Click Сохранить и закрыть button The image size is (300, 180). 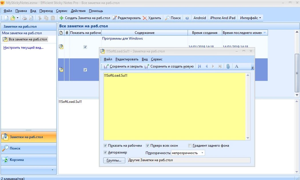click(124, 66)
